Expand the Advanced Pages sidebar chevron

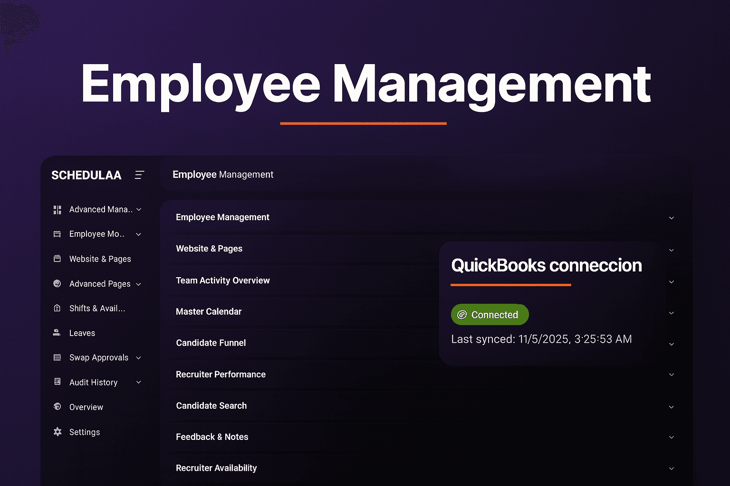coord(139,284)
